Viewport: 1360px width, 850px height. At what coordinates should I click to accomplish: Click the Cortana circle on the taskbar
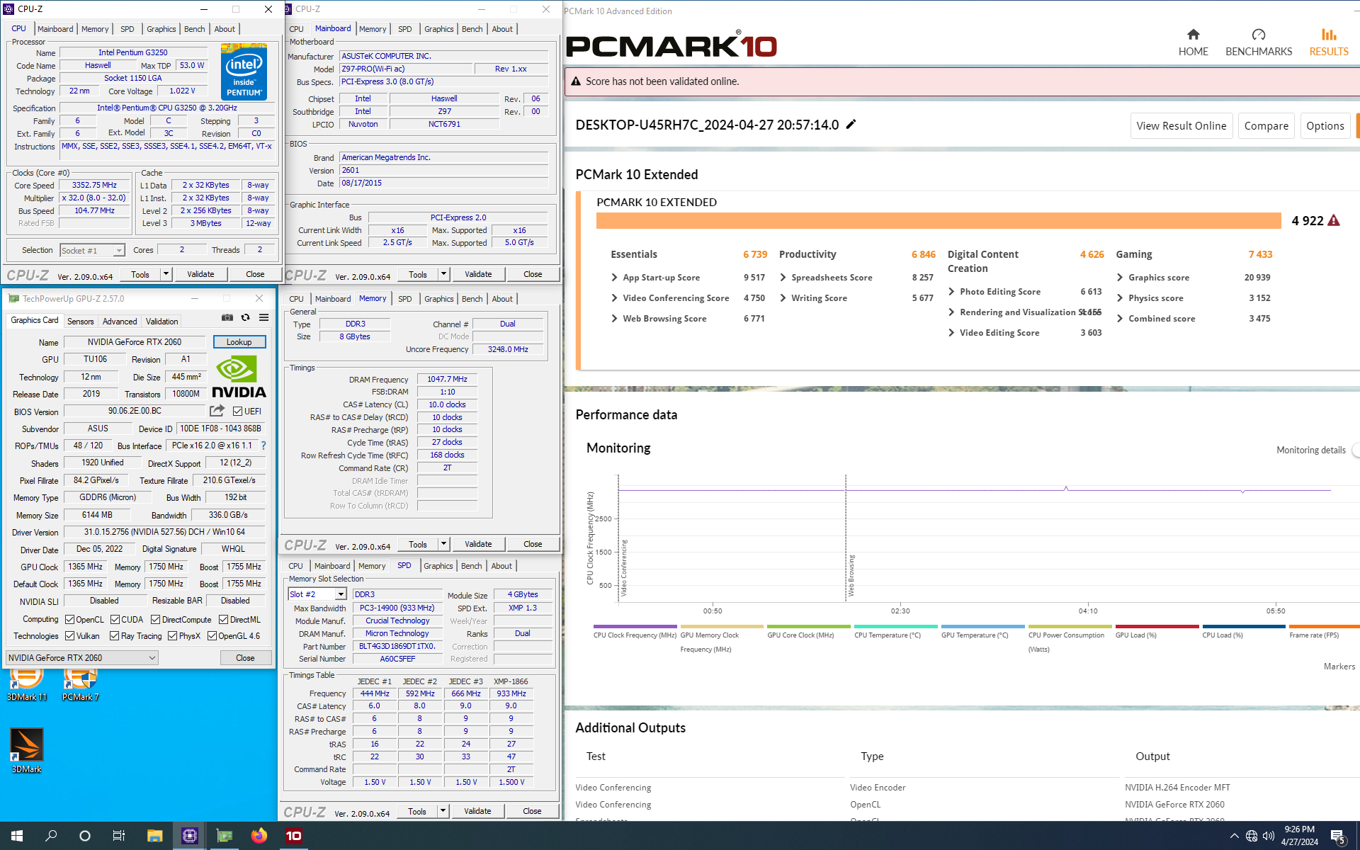tap(85, 836)
